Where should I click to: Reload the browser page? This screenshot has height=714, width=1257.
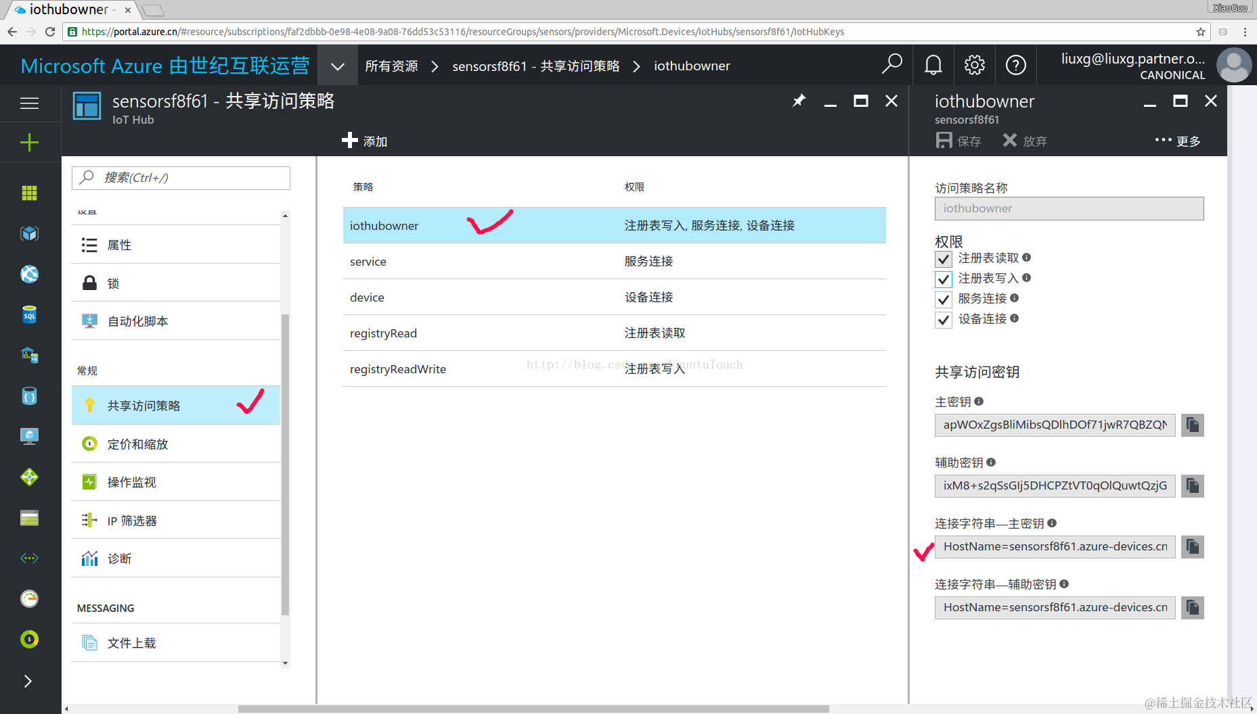[50, 32]
